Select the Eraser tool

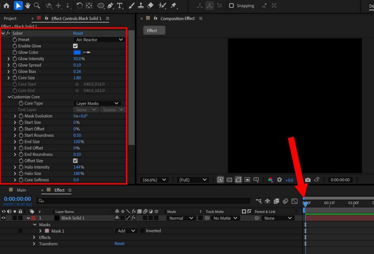(150, 6)
